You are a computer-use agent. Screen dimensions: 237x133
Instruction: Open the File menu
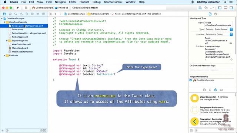[x=23, y=2]
